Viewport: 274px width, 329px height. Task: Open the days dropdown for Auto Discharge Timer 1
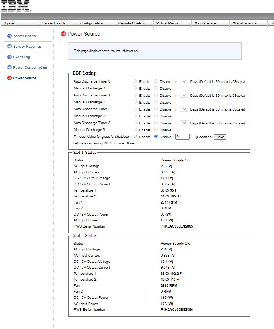point(183,95)
